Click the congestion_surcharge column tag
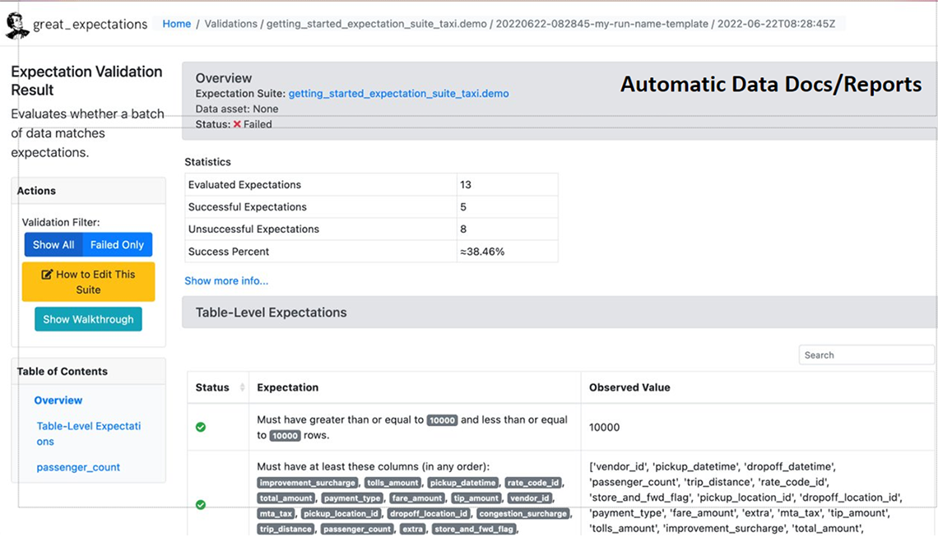Screen dimensions: 938x542 click(x=522, y=514)
